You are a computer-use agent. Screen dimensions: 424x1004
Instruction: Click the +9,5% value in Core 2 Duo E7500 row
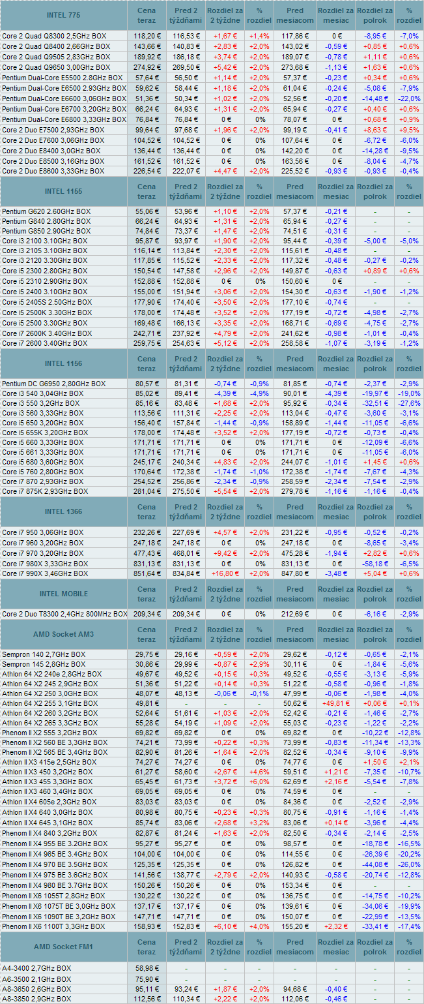[x=409, y=130]
